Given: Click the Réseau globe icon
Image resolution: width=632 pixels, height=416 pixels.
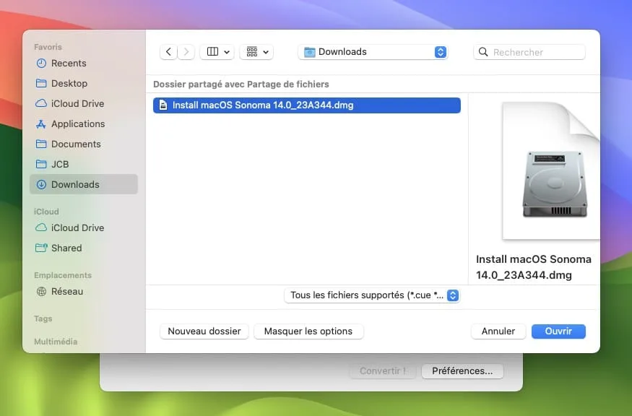Looking at the screenshot, I should point(41,292).
